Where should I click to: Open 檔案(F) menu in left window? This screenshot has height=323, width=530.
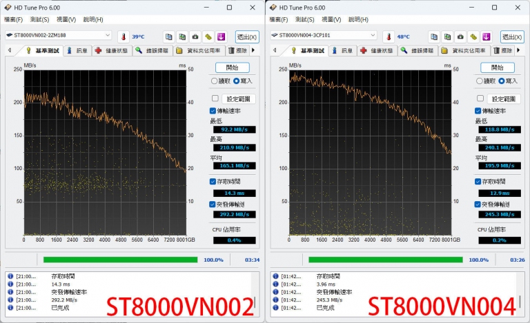tap(14, 19)
